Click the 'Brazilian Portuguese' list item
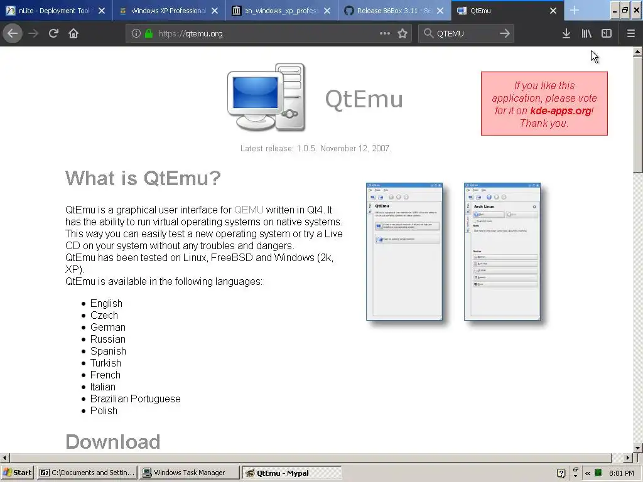This screenshot has width=643, height=482. click(x=136, y=399)
